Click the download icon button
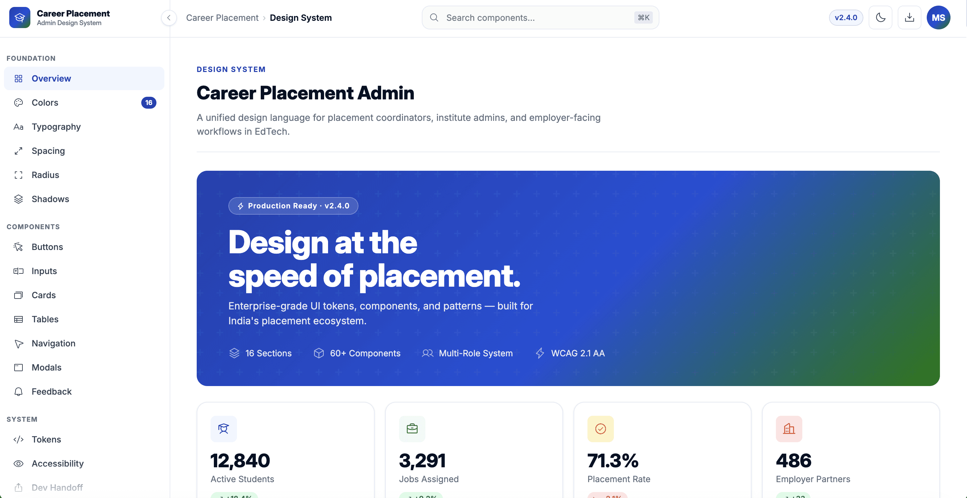The width and height of the screenshot is (967, 498). click(909, 18)
